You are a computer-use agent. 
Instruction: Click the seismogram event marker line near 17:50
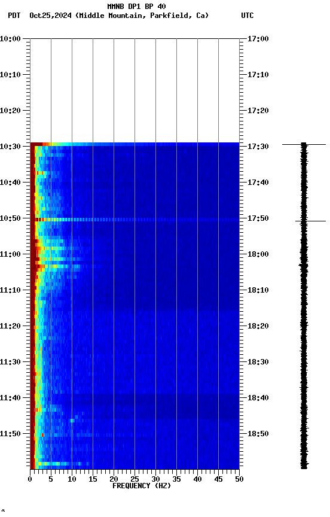[310, 221]
